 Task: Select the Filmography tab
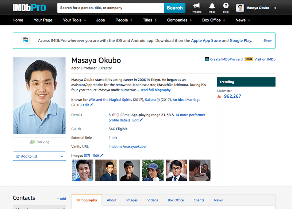[87, 200]
